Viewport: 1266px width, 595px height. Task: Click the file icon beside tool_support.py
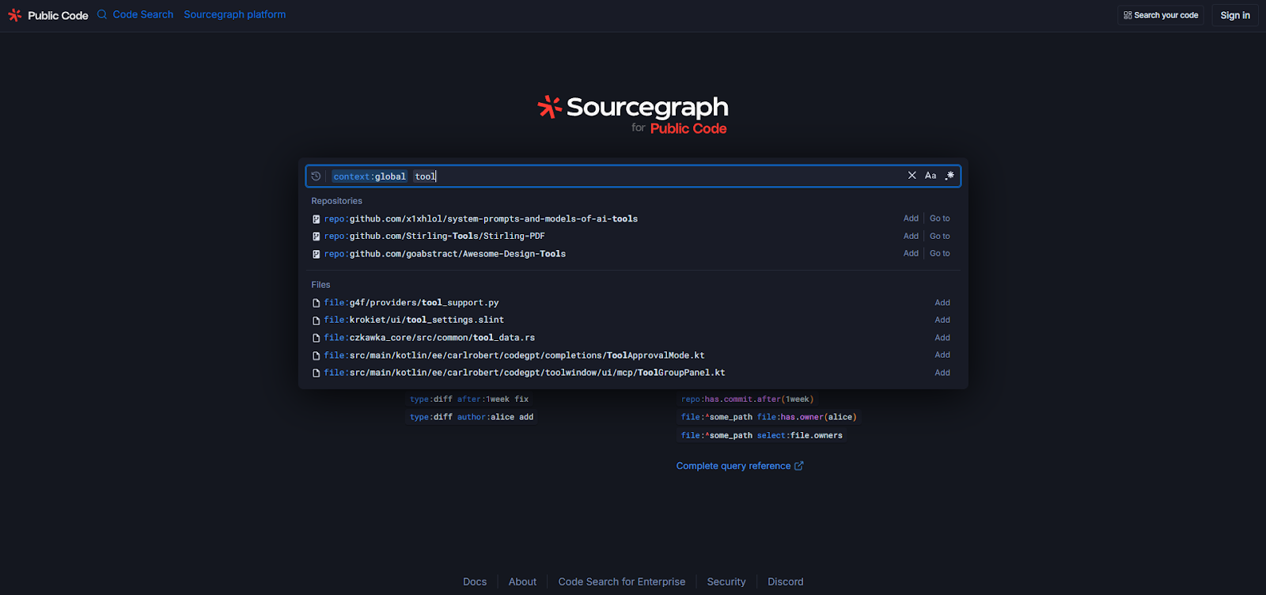[x=316, y=303]
